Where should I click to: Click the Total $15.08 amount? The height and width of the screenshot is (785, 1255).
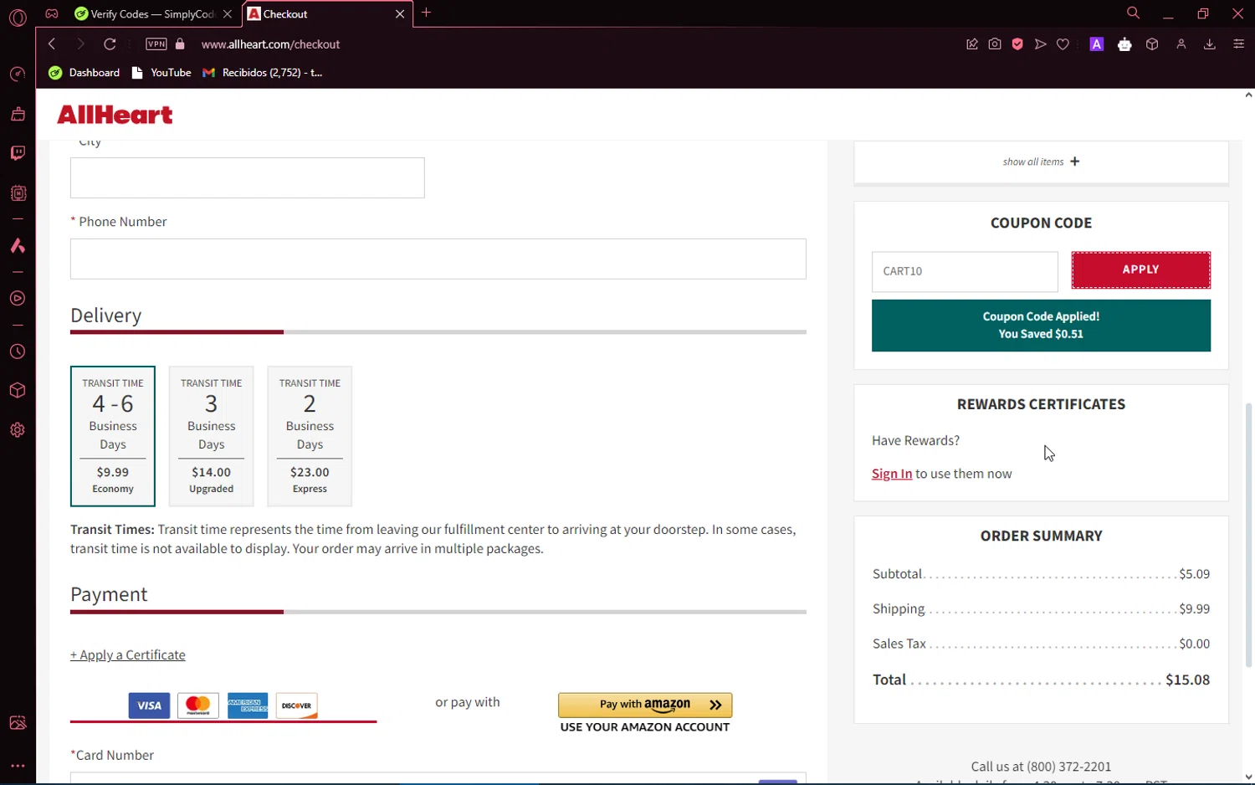tap(1188, 680)
